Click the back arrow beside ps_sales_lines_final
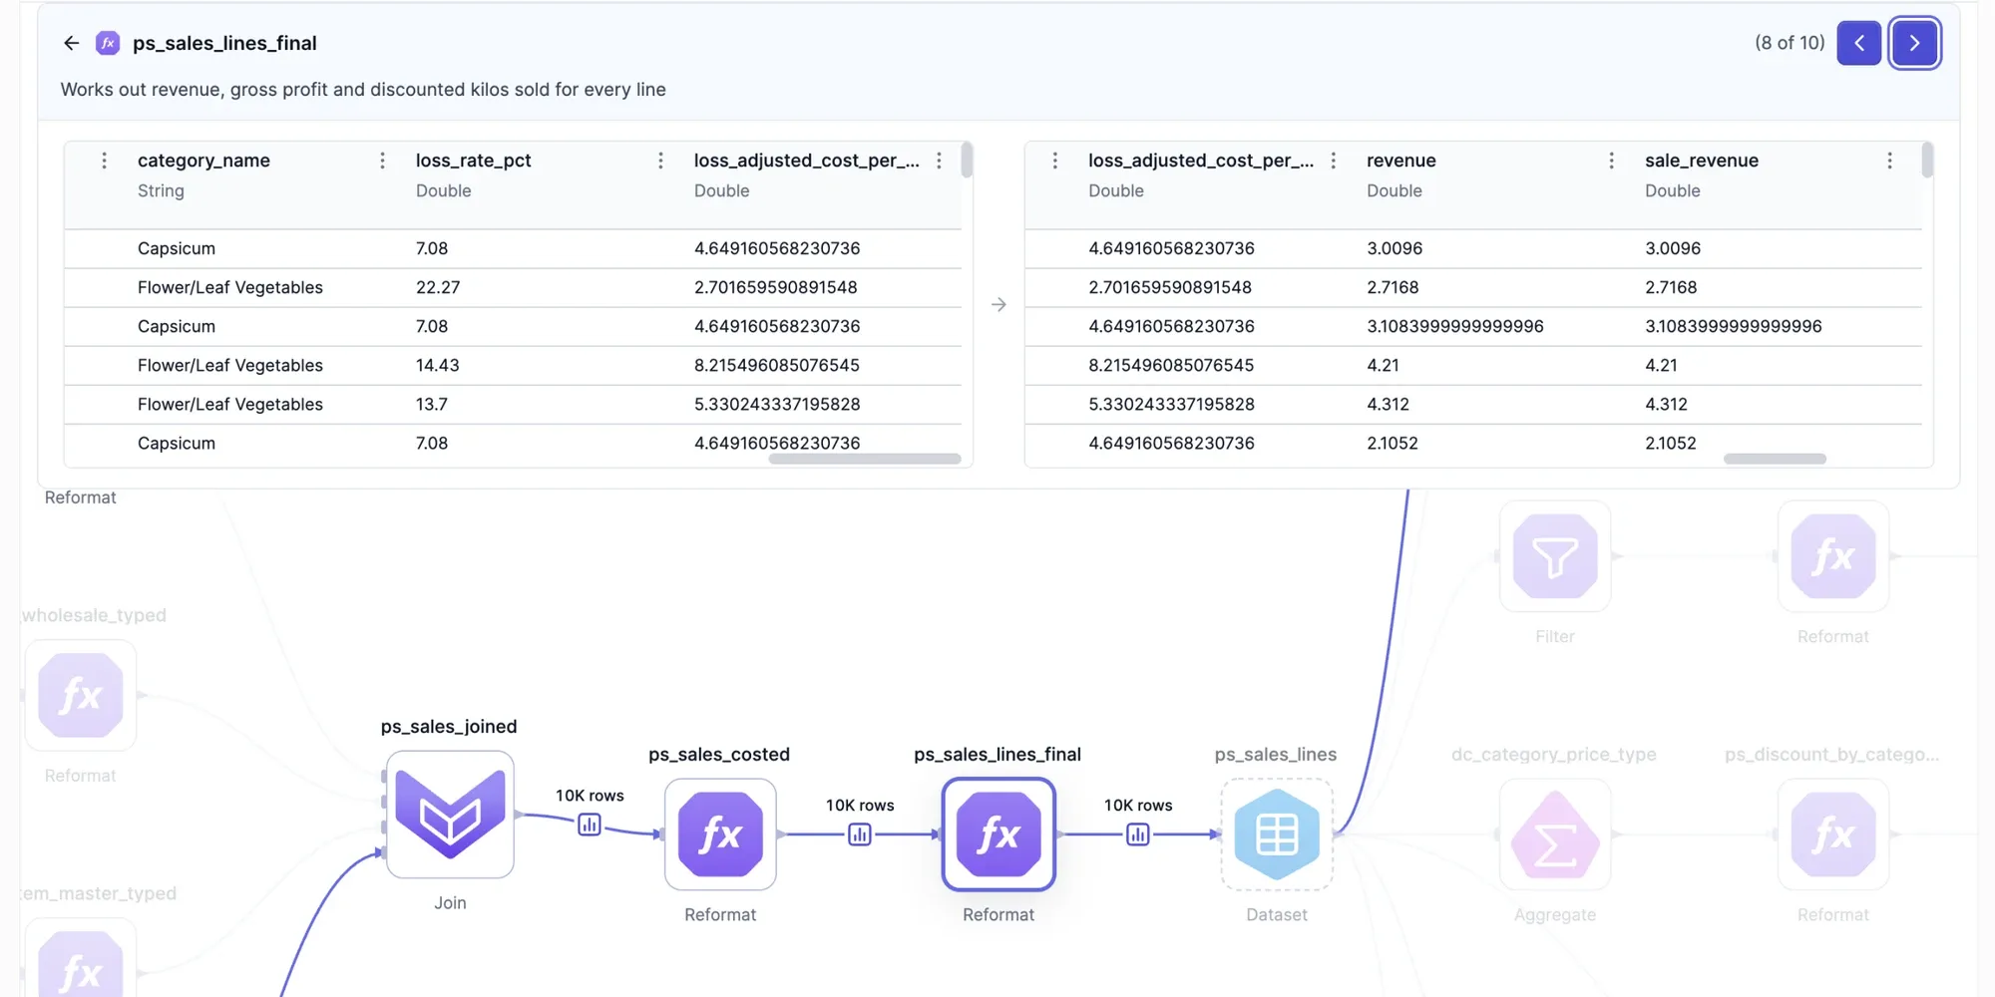Image resolution: width=1995 pixels, height=997 pixels. pos(71,43)
